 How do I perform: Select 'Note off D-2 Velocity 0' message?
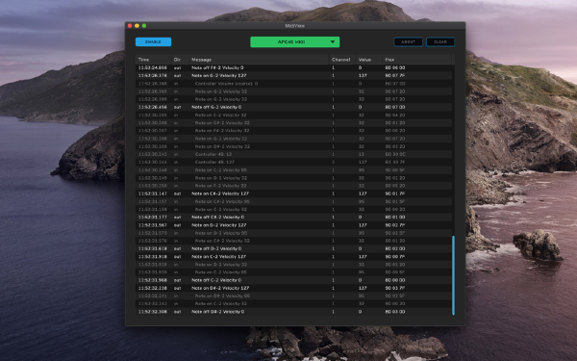click(216, 248)
